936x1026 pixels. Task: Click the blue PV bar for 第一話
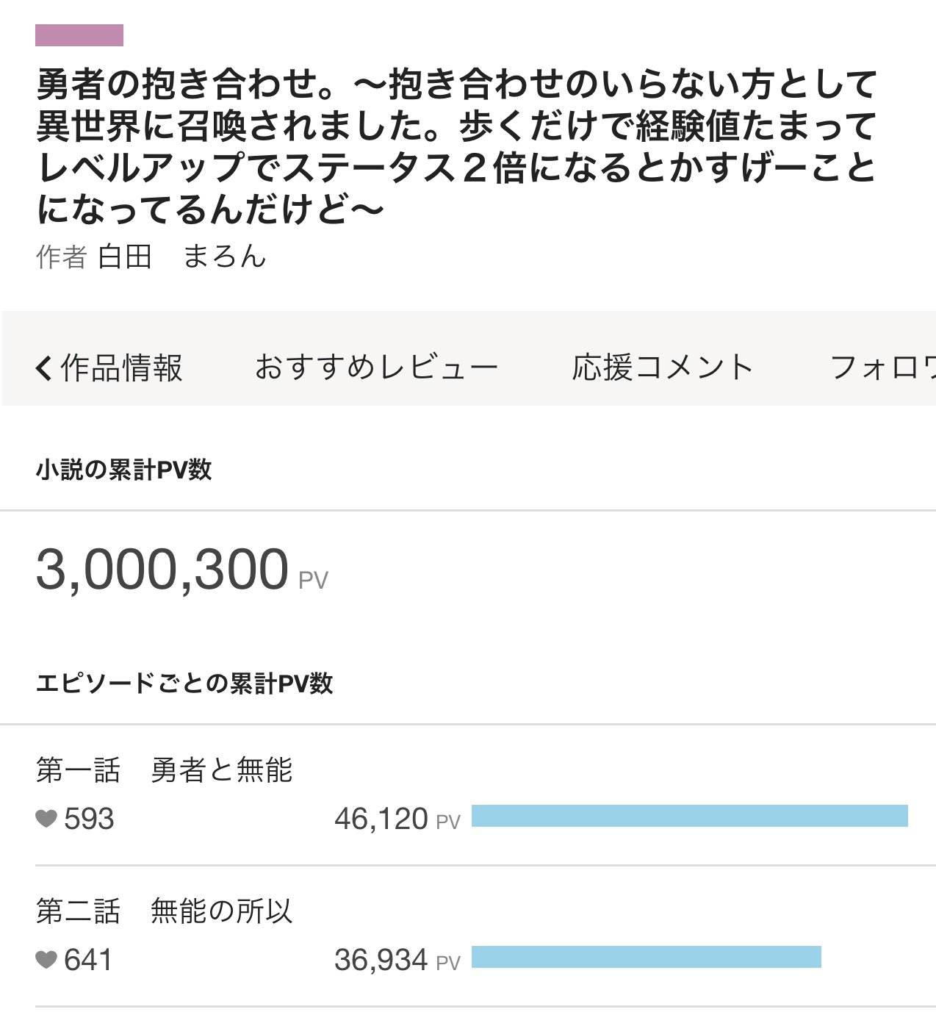689,816
